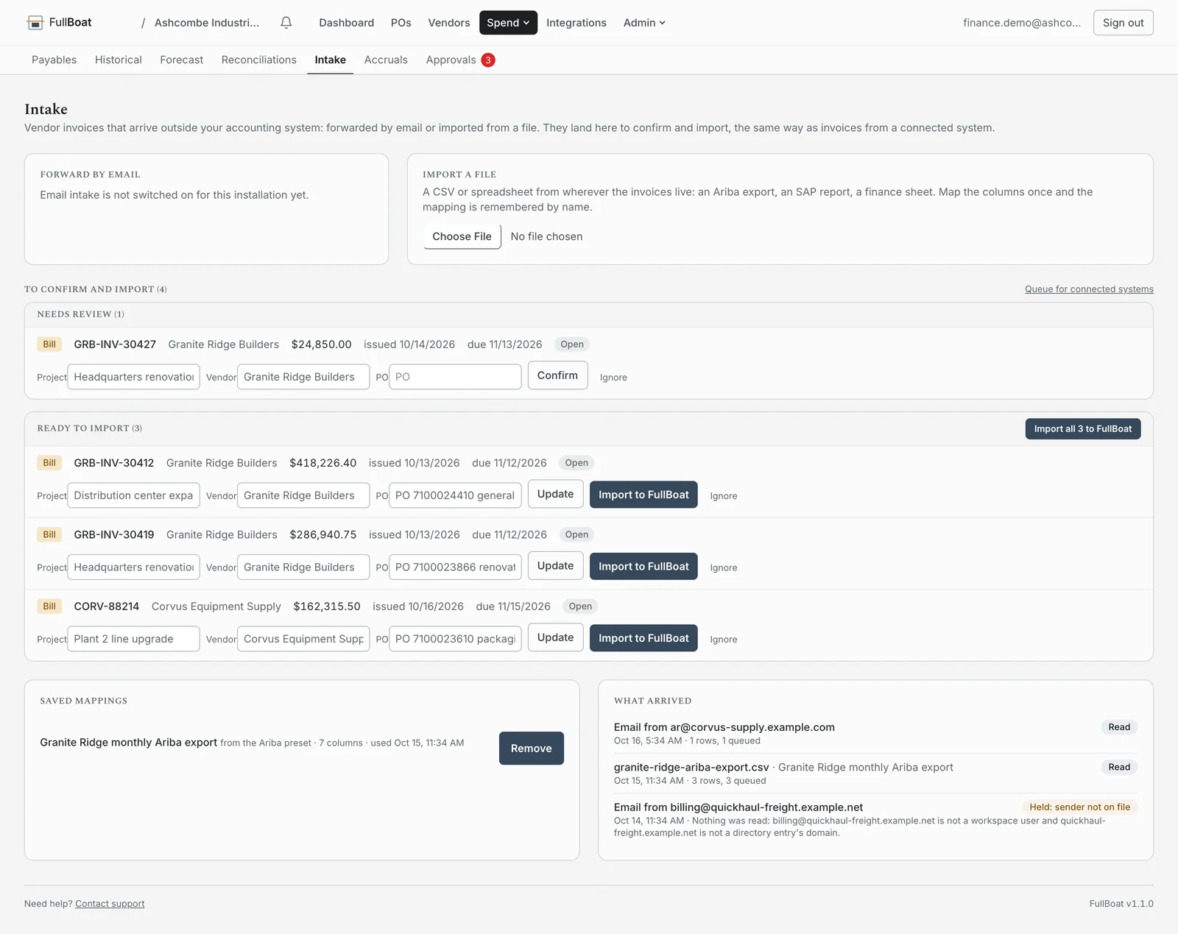This screenshot has height=934, width=1178.
Task: Switch to the Historical tab
Action: tap(119, 60)
